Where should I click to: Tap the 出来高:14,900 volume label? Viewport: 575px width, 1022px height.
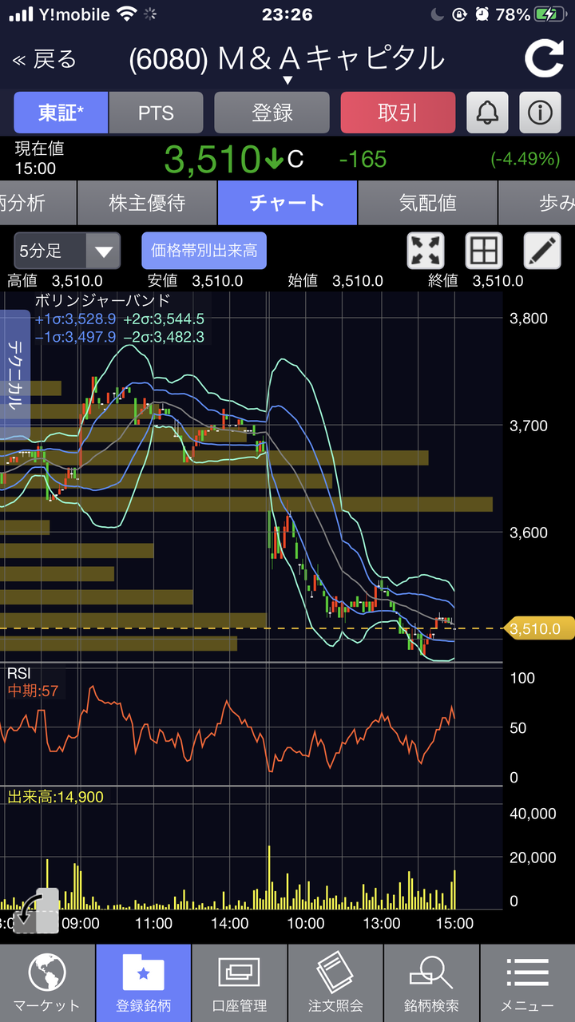[56, 797]
